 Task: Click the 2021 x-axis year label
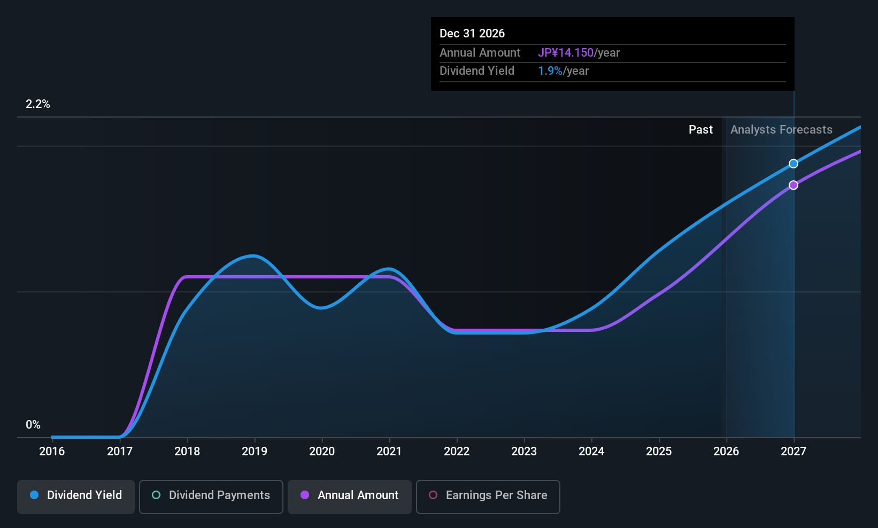(x=389, y=451)
